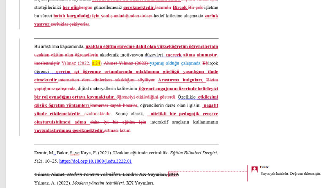Click the deleted word 'azaltmaktadır'

click(98, 114)
